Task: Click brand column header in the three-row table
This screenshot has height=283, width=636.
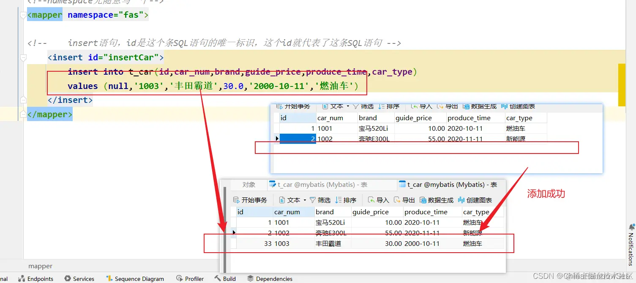Action: point(333,212)
